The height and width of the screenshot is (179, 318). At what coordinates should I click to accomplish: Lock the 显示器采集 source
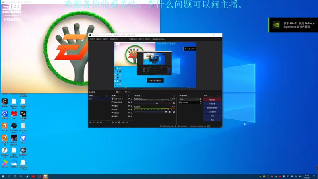[x=132, y=103]
